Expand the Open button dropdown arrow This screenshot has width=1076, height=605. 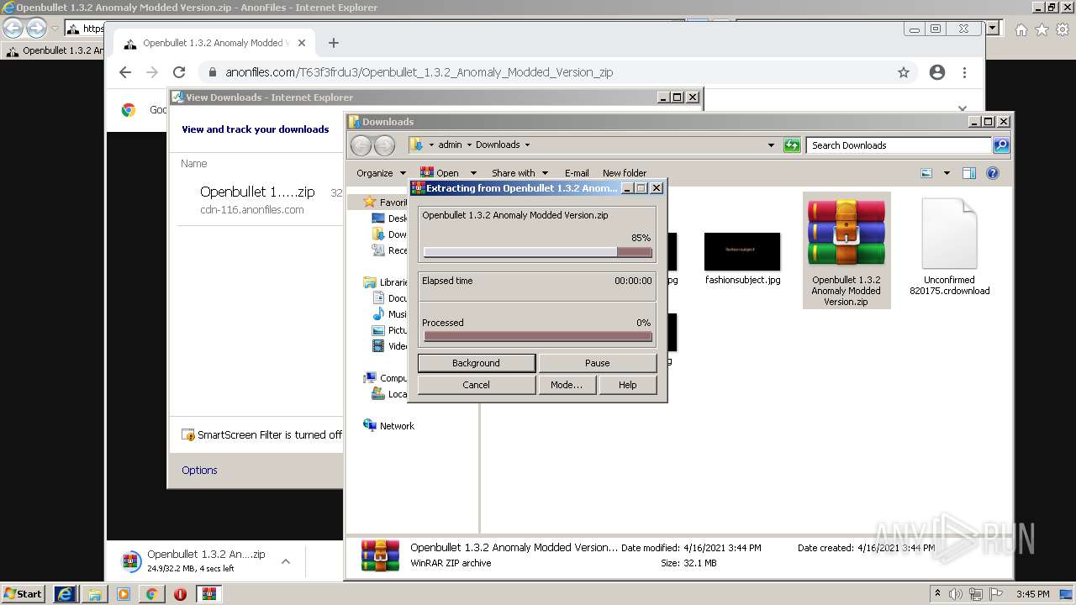pos(473,173)
